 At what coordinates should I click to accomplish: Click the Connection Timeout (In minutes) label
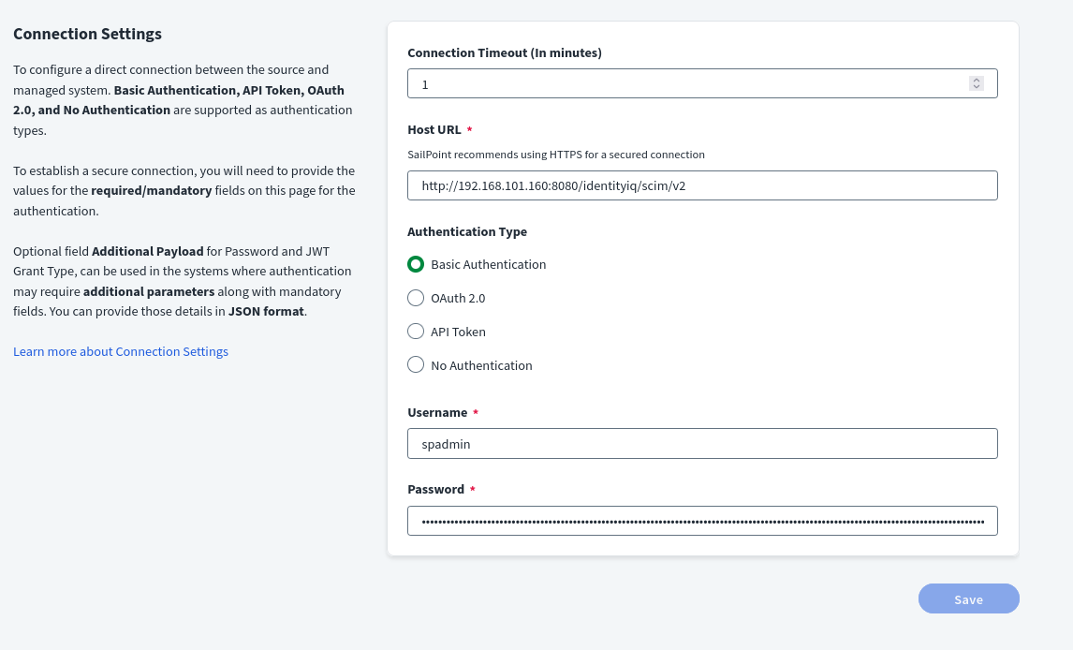pos(505,52)
